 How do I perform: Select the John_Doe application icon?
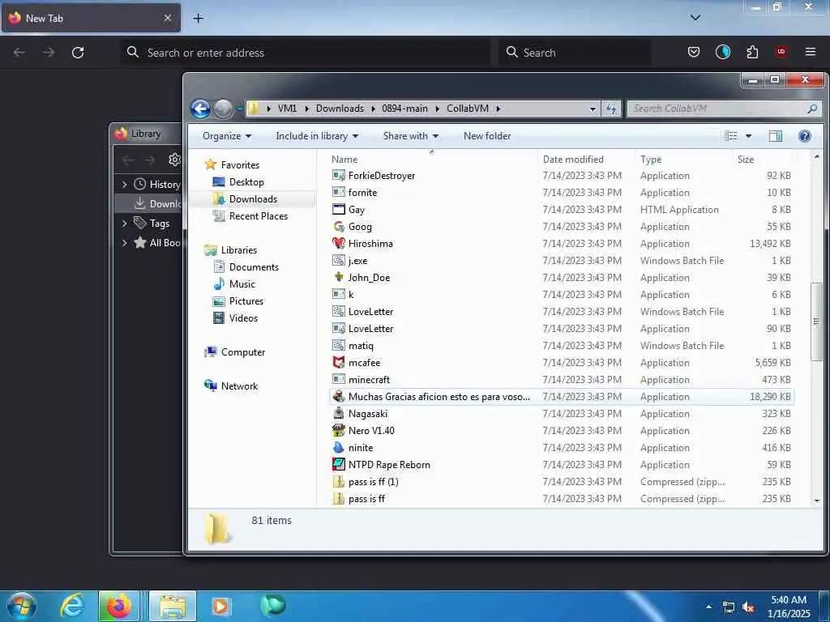pos(339,277)
